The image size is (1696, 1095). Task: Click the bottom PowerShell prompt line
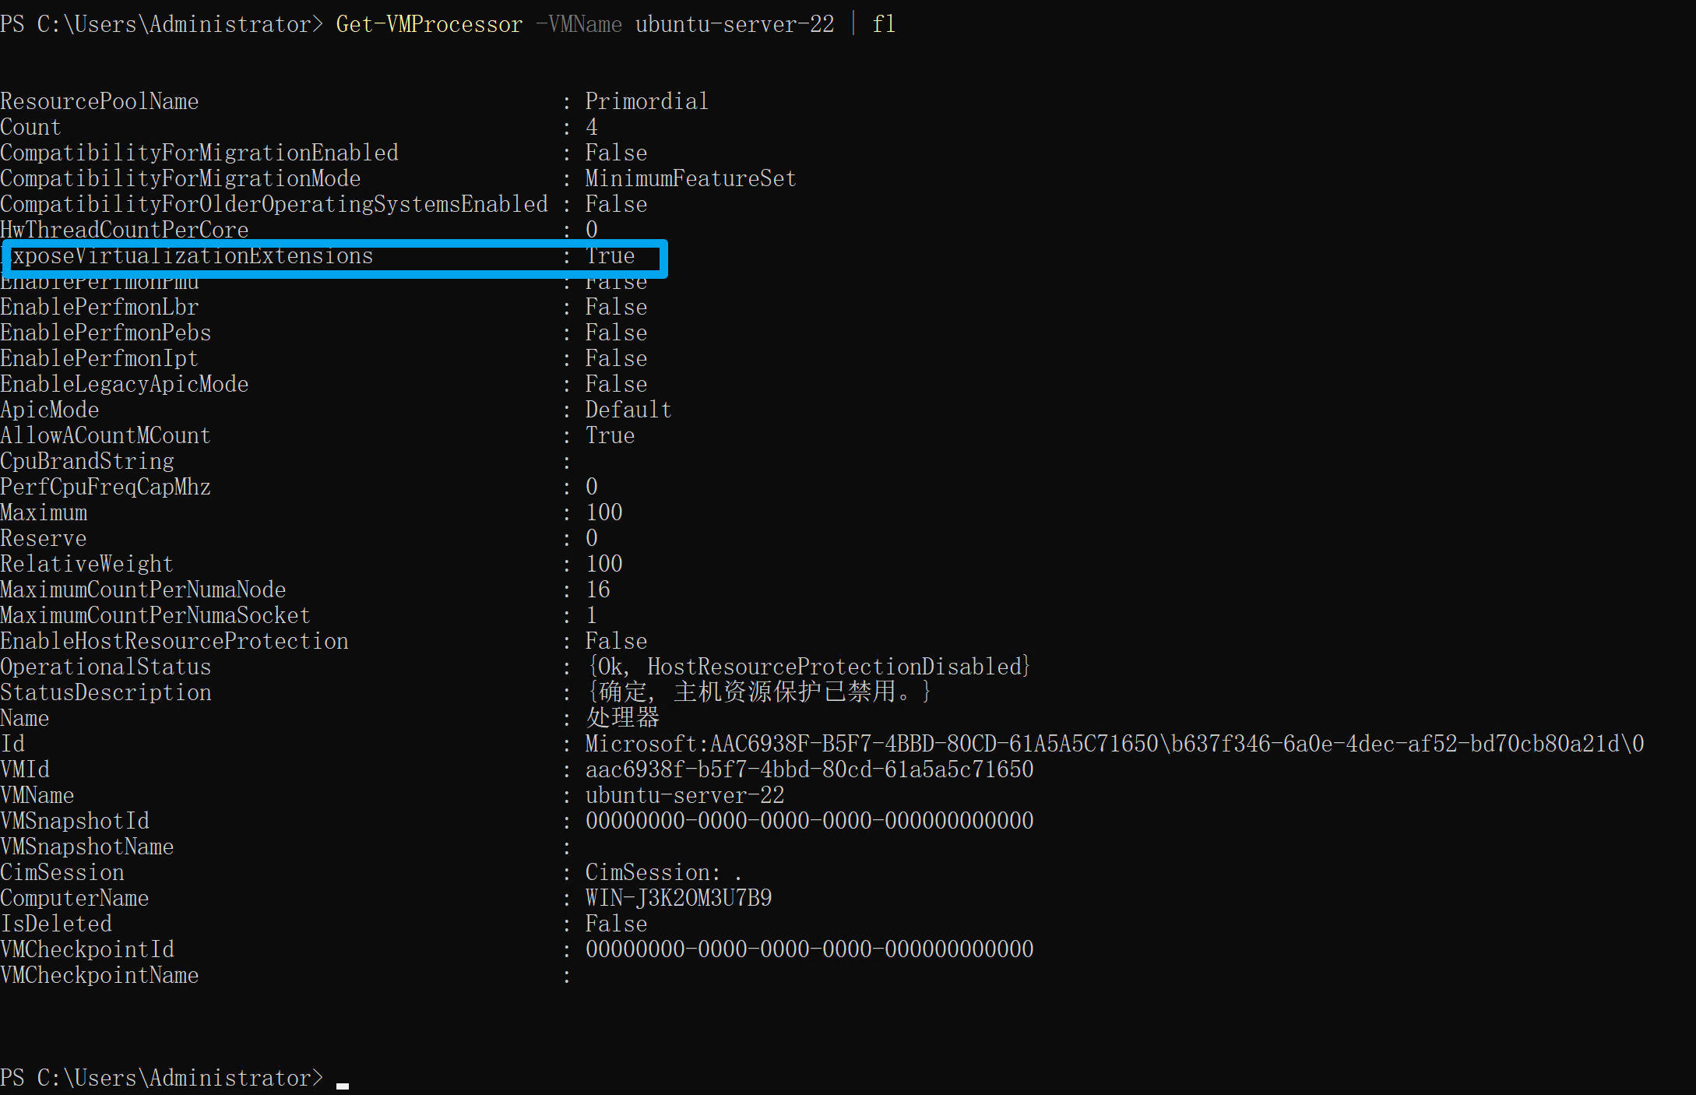pyautogui.click(x=174, y=1078)
